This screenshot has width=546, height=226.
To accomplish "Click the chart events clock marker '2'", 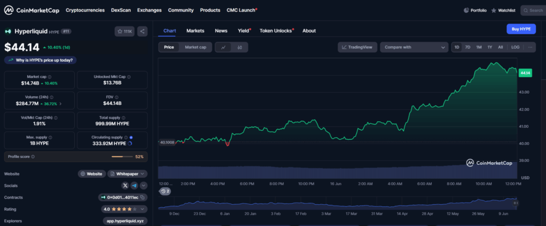I will (x=165, y=191).
